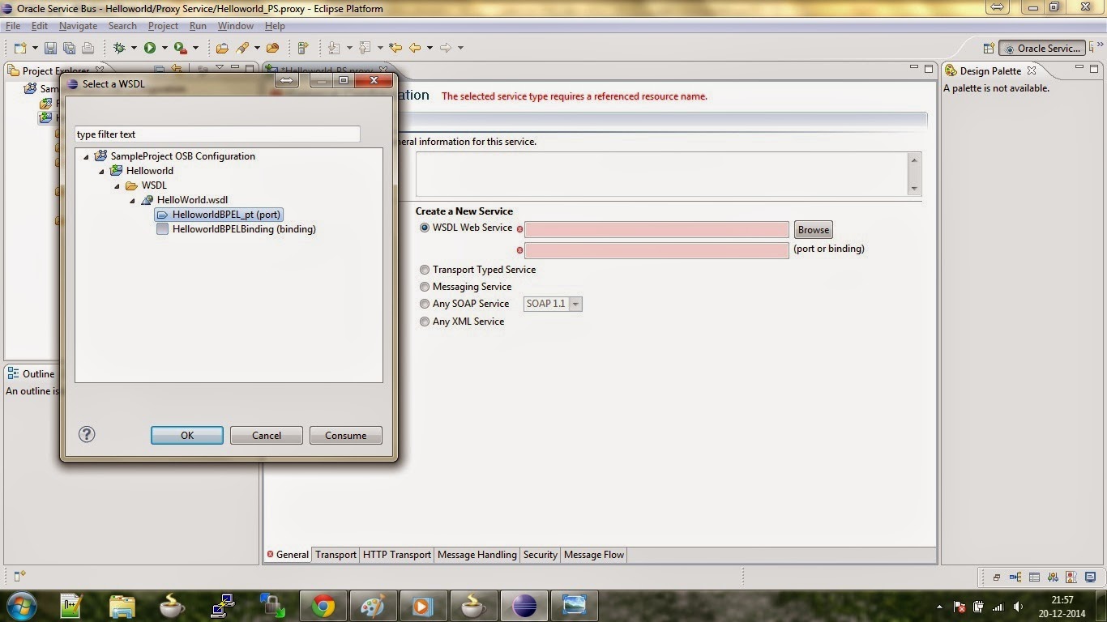Open the Paint palette taskbar icon
Screen dimensions: 1107x622
[x=374, y=606]
